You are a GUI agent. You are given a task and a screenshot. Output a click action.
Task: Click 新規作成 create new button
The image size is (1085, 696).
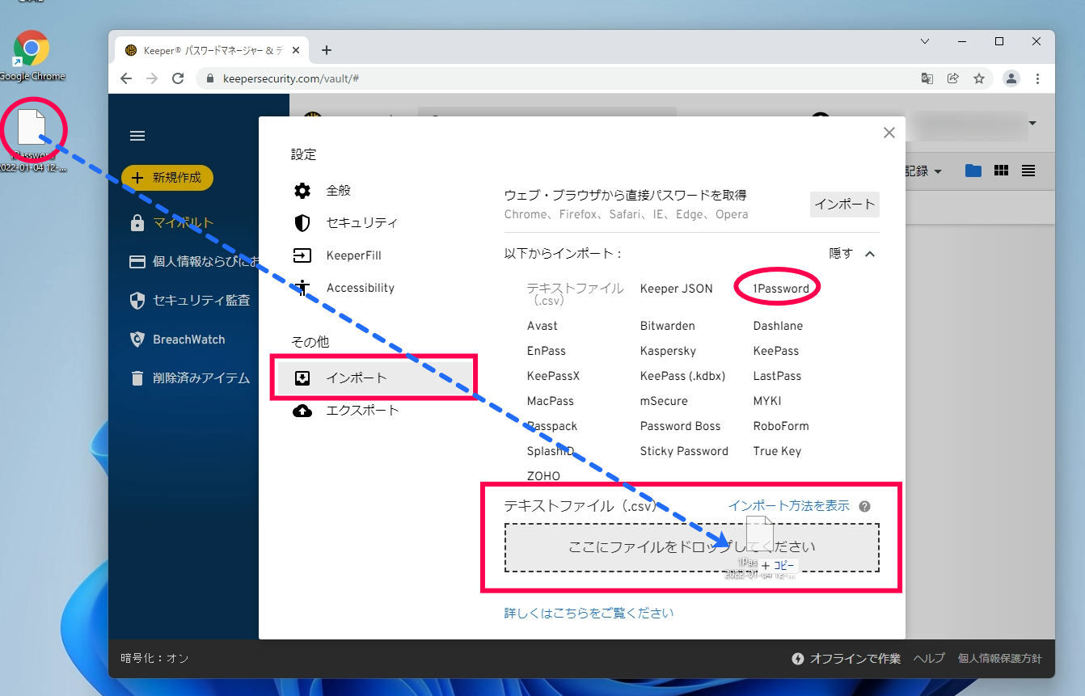167,178
